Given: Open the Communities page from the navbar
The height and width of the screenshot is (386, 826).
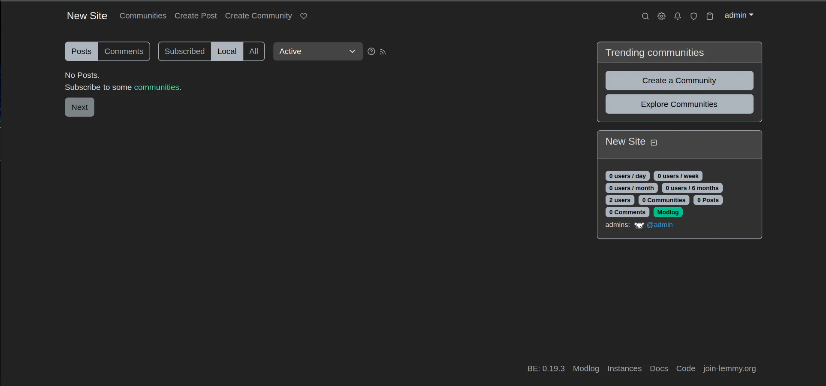Looking at the screenshot, I should pos(143,16).
